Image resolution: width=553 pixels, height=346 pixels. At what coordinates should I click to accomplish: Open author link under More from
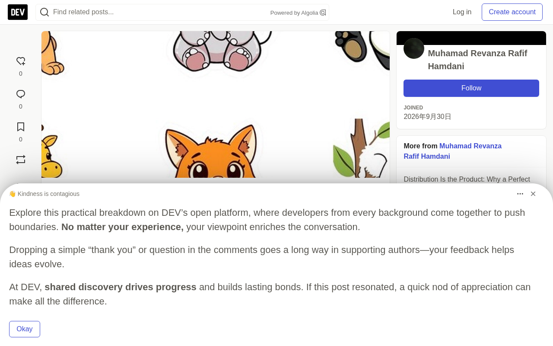(452, 151)
